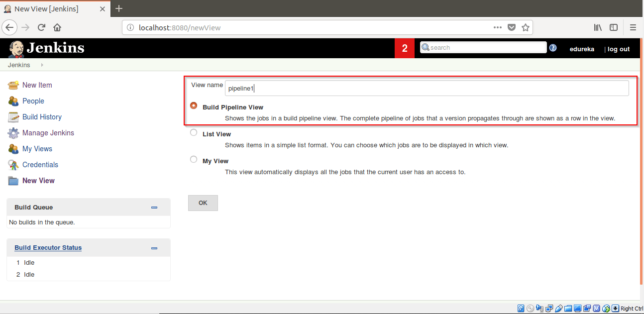Click VirtualBox USB status icon

[x=559, y=309]
